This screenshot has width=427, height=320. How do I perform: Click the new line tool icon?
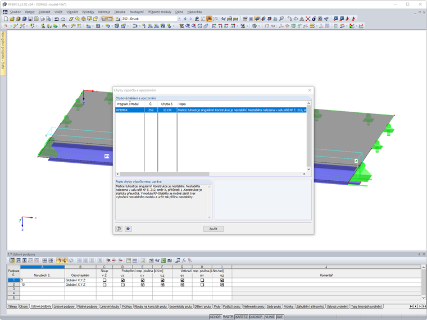point(16,26)
